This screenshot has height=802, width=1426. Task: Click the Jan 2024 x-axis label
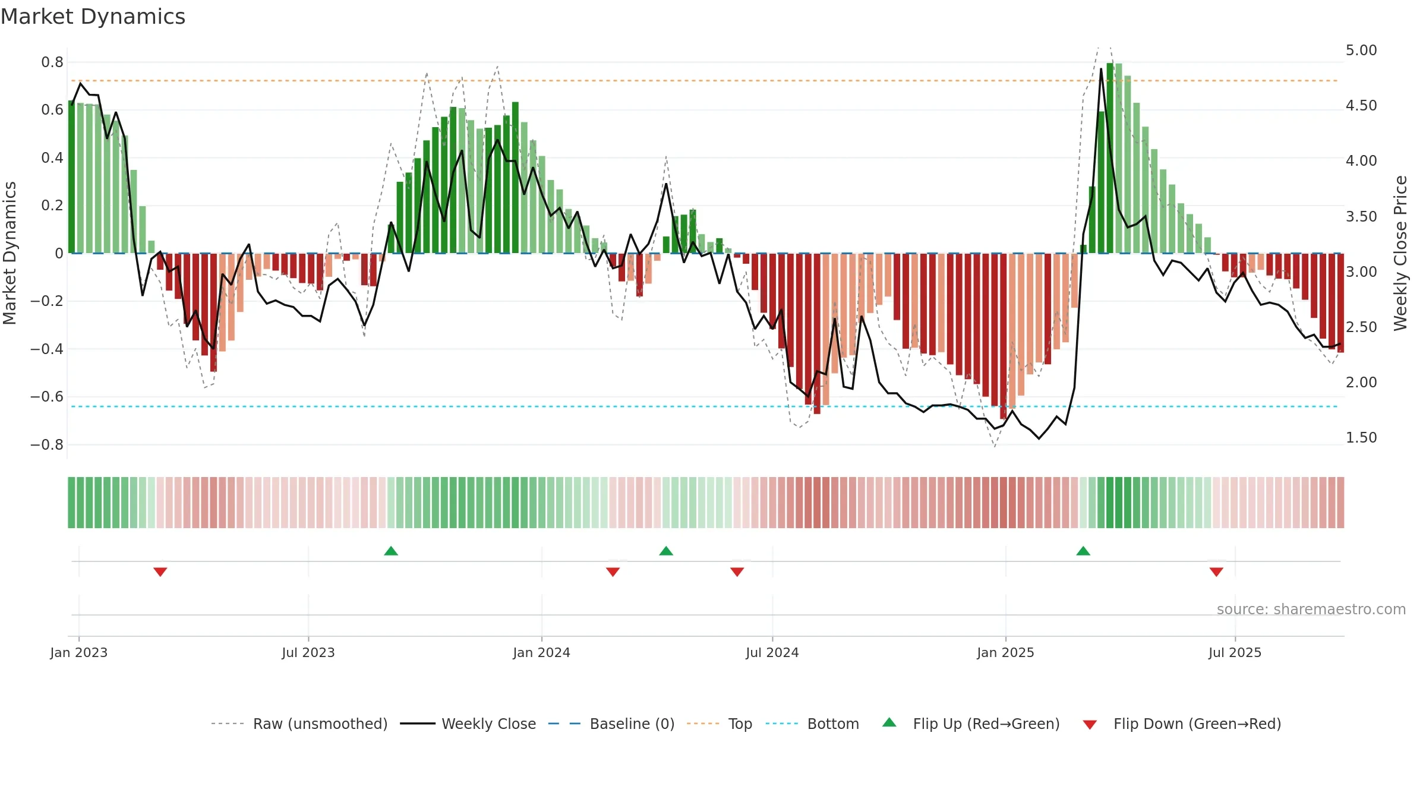[542, 652]
